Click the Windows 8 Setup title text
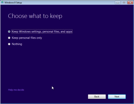 [x=13, y=3]
